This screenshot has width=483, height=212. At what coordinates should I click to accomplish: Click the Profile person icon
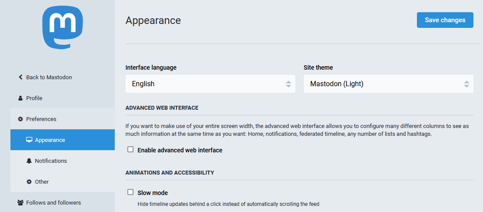[x=20, y=98]
